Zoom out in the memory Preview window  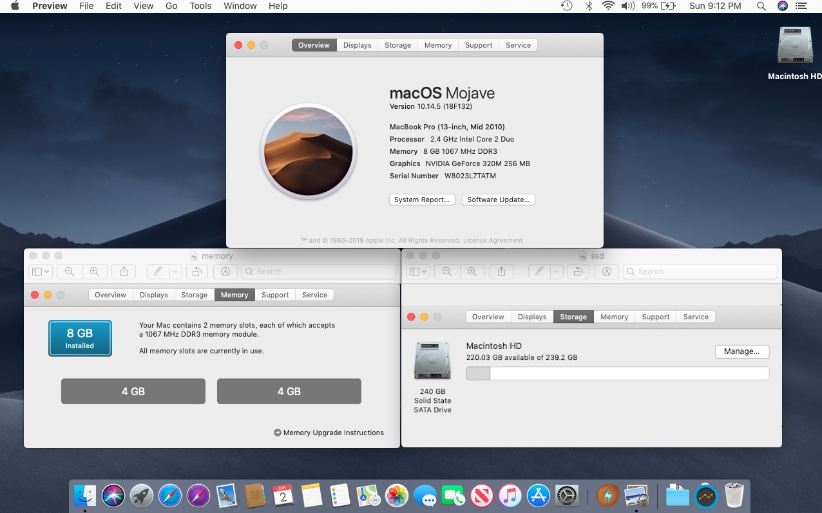click(69, 272)
